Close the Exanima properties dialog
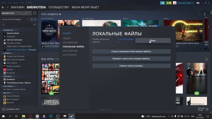This screenshot has width=212, height=119. point(174,28)
